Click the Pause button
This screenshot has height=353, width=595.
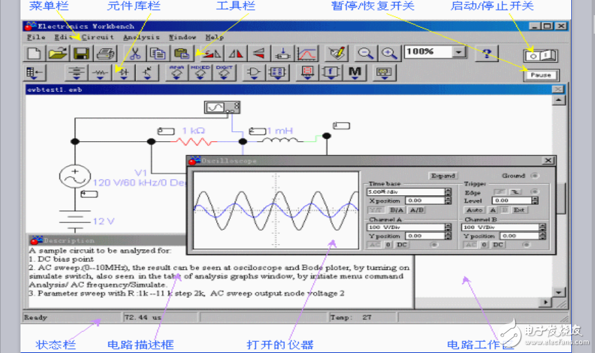point(541,75)
